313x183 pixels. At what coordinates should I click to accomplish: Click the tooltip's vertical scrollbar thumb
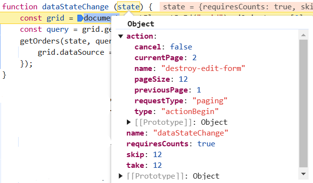point(303,104)
